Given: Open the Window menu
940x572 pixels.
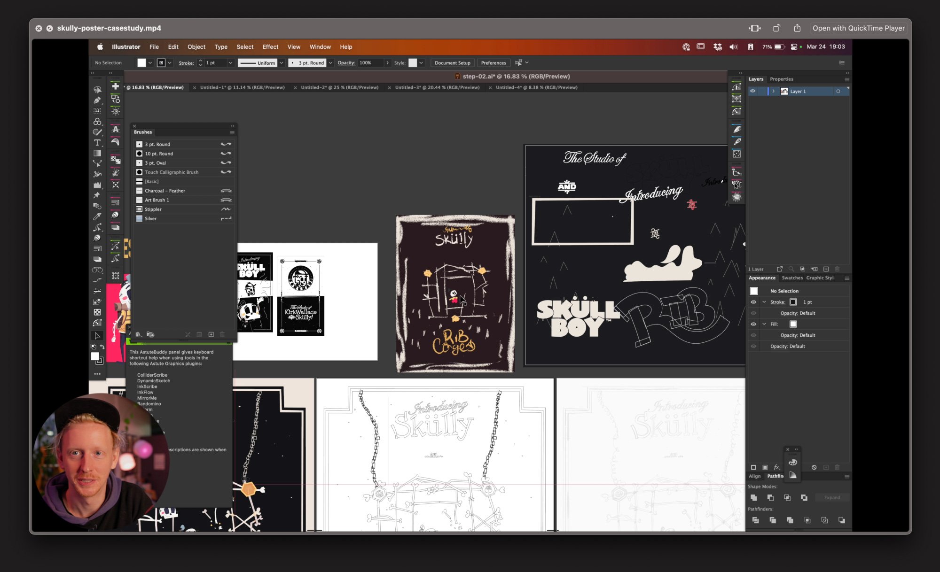Looking at the screenshot, I should coord(320,47).
